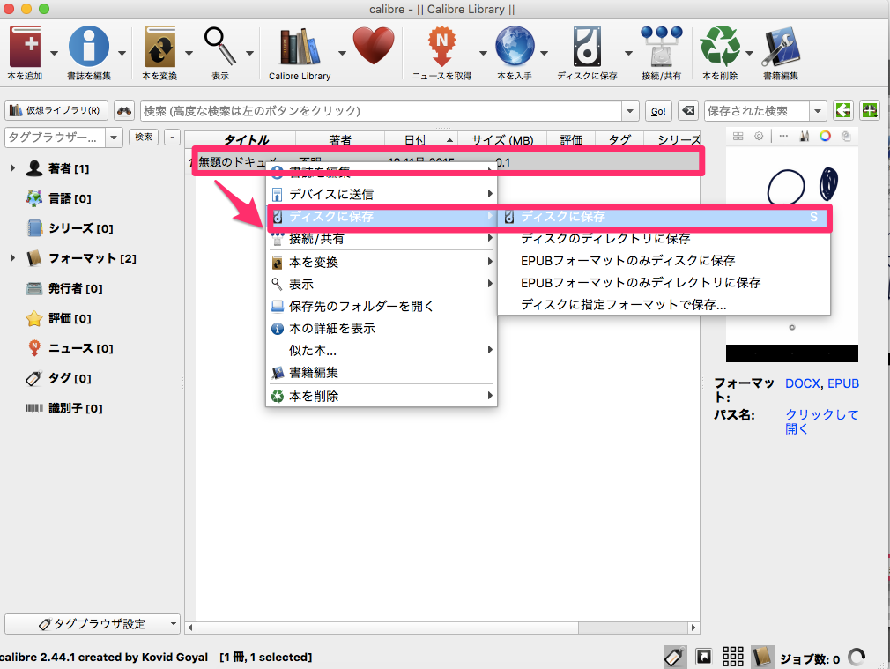Screen dimensions: 890x669
Task: Click the Connect/share network icon
Action: (661, 46)
